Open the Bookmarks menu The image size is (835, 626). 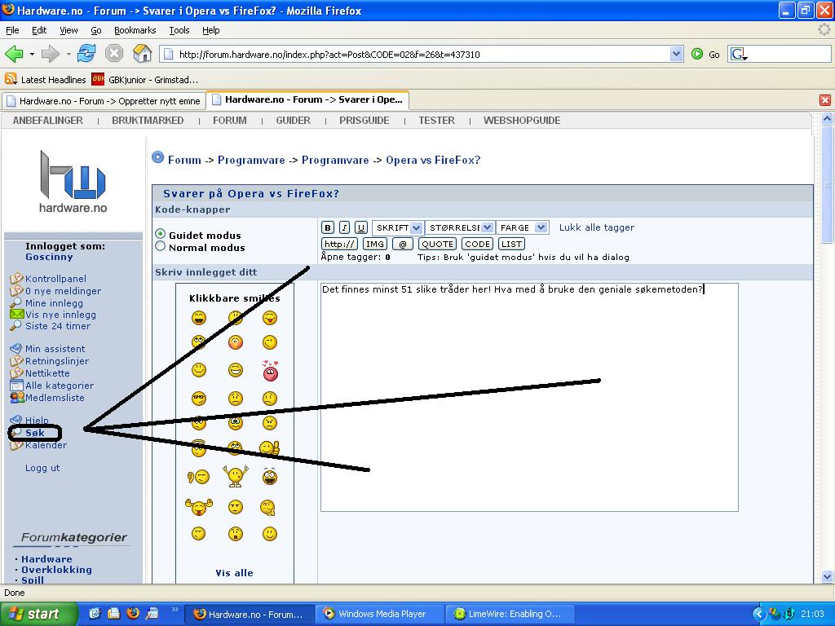[135, 30]
